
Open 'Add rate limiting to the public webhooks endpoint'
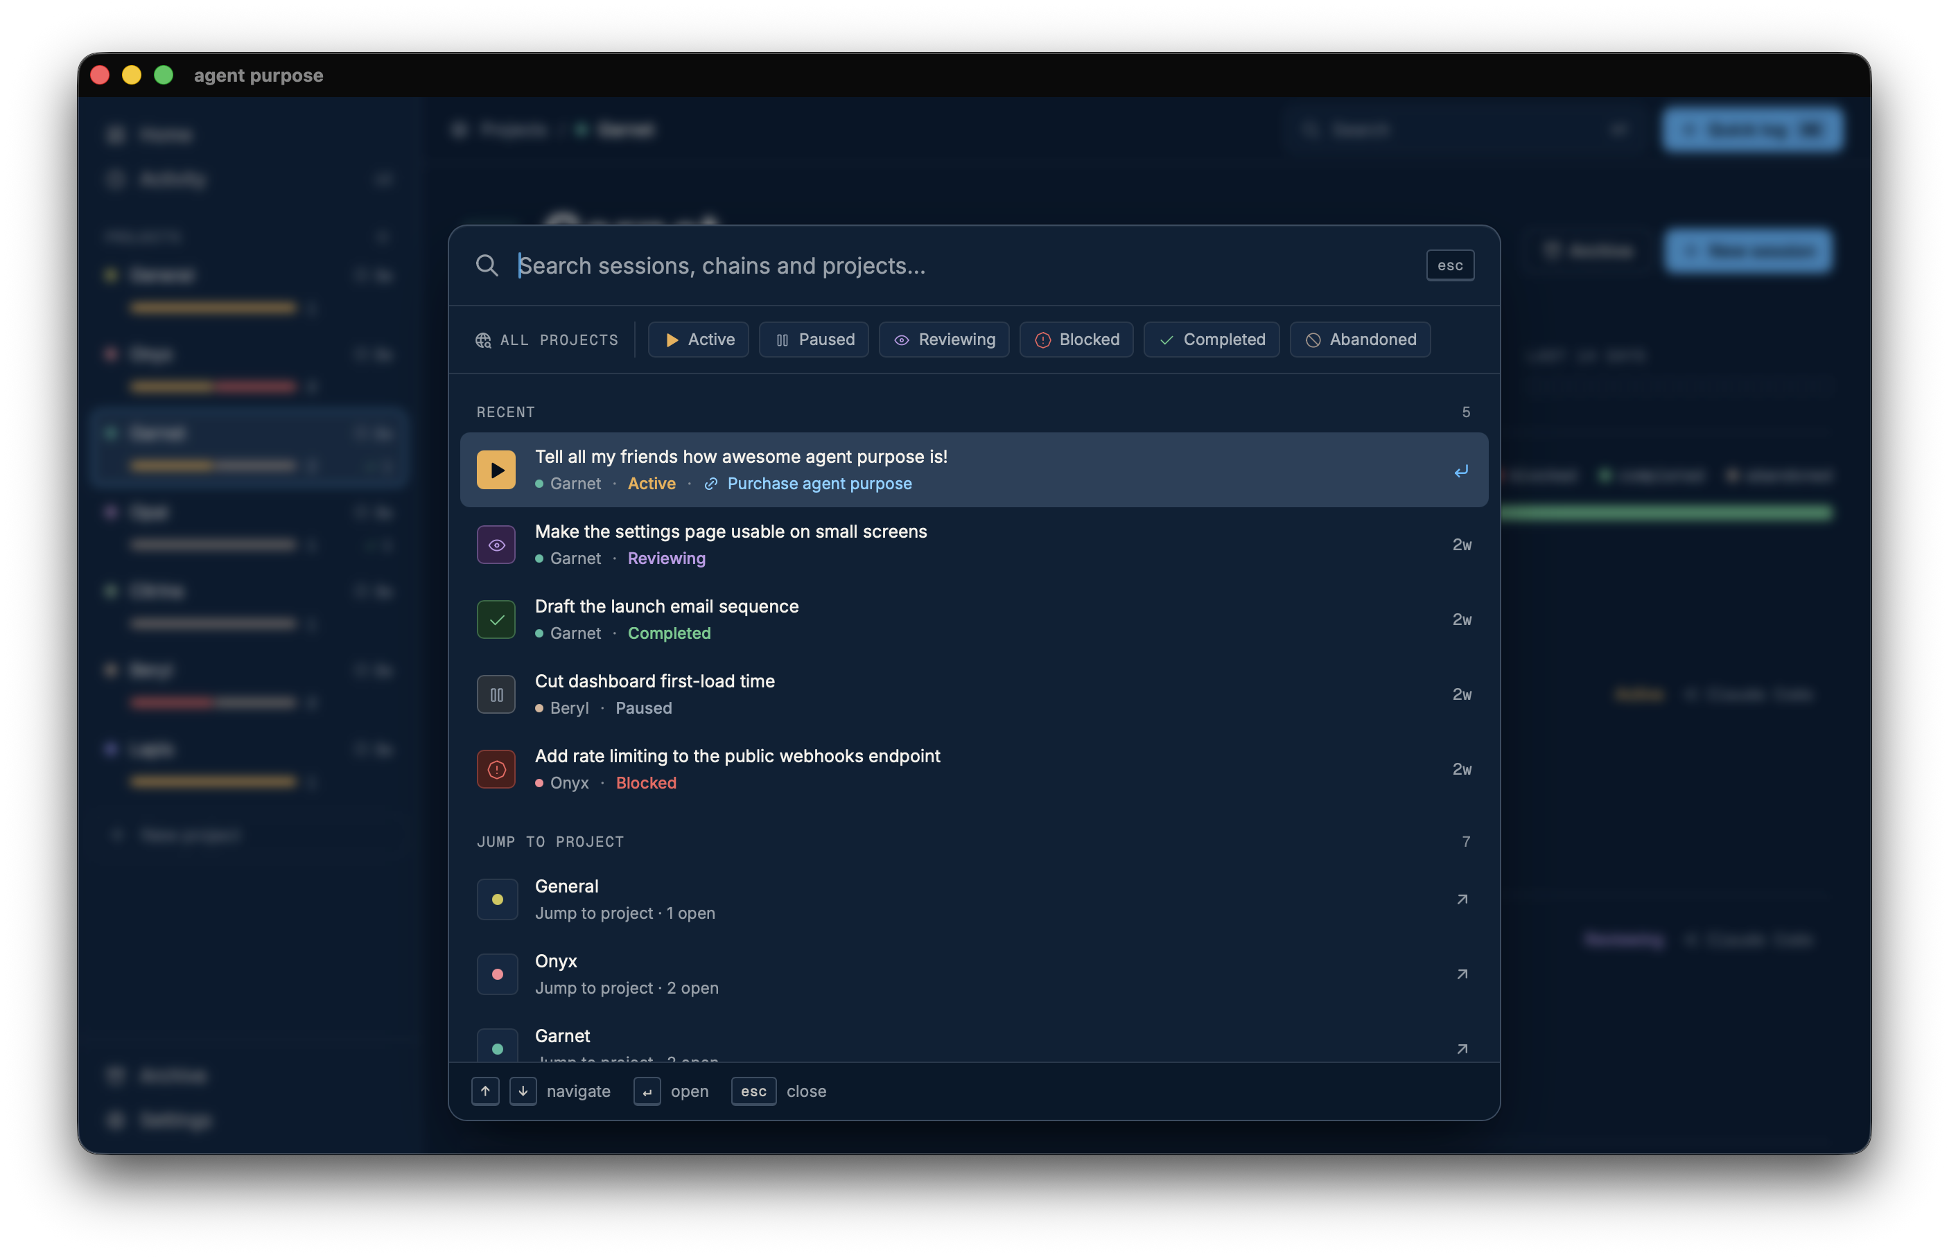click(x=974, y=769)
